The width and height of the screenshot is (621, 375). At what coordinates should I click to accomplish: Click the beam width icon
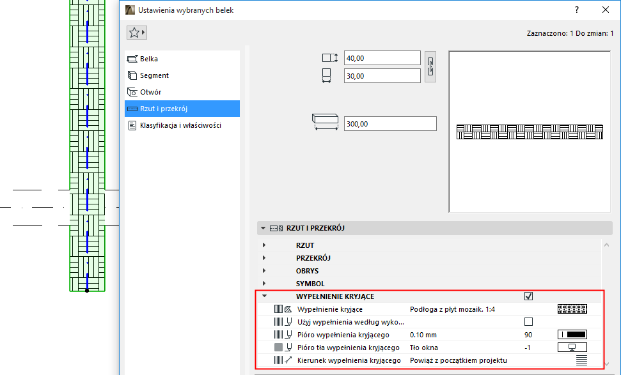326,75
